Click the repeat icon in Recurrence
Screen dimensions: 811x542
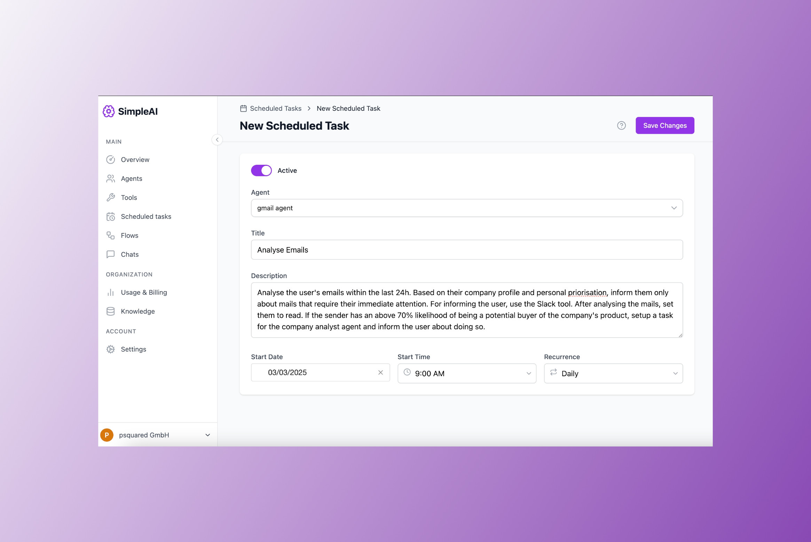[x=553, y=372]
